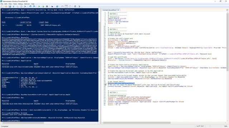
Task: Open the Help menu
Action: pyautogui.click(x=33, y=4)
